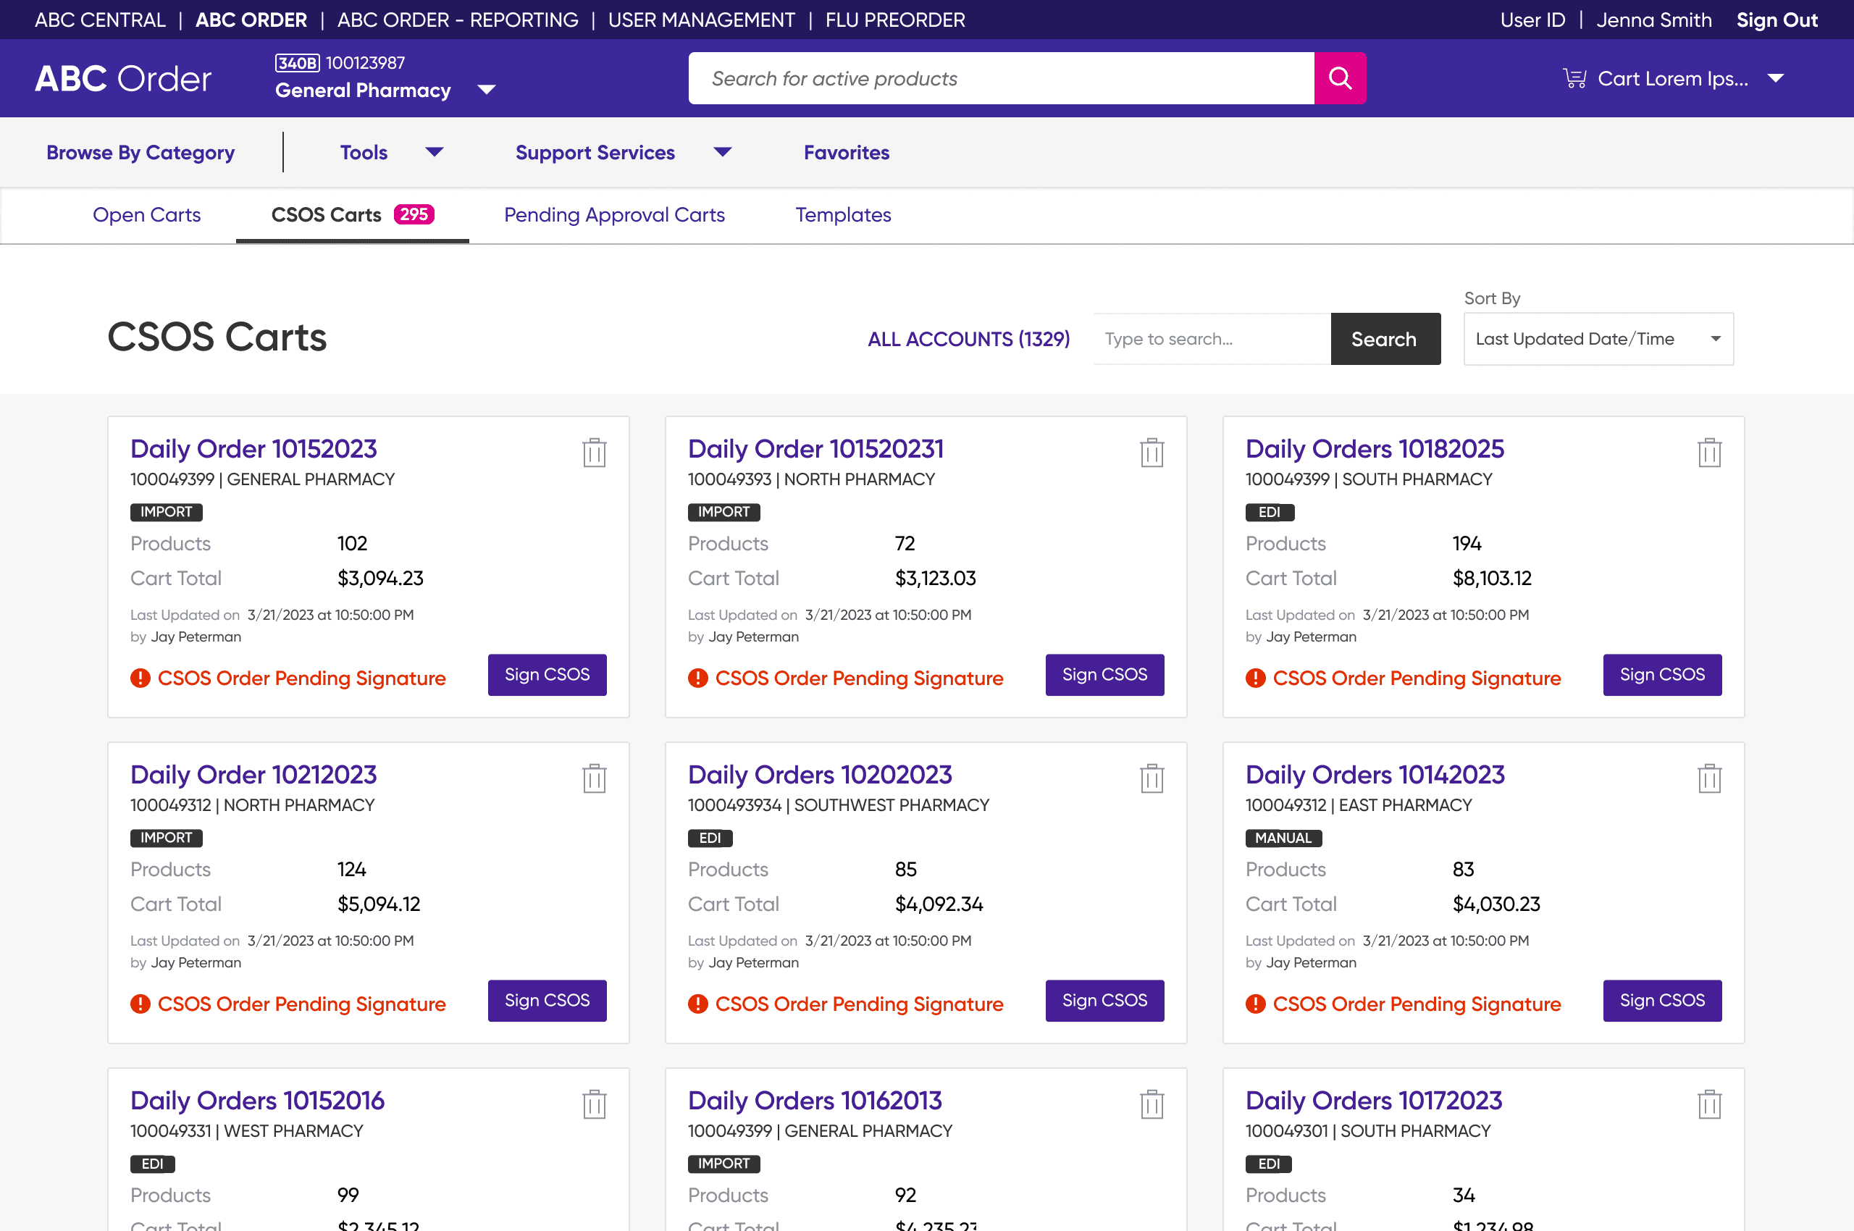
Task: Click the dark Search button for carts
Action: point(1385,339)
